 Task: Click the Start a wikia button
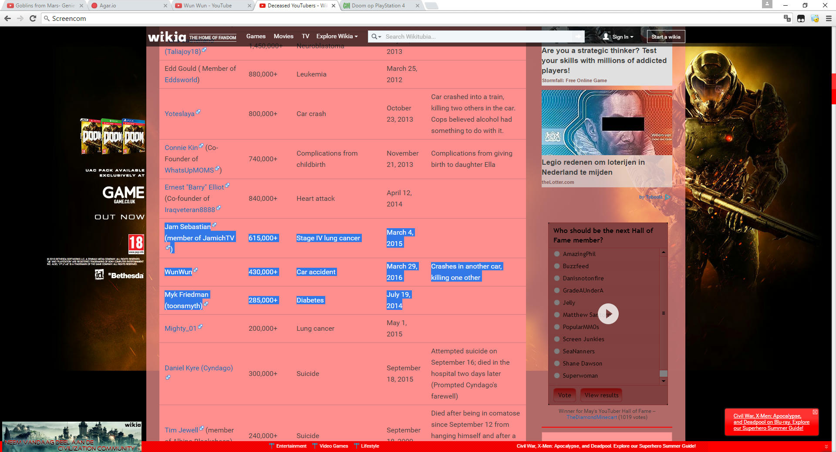666,37
